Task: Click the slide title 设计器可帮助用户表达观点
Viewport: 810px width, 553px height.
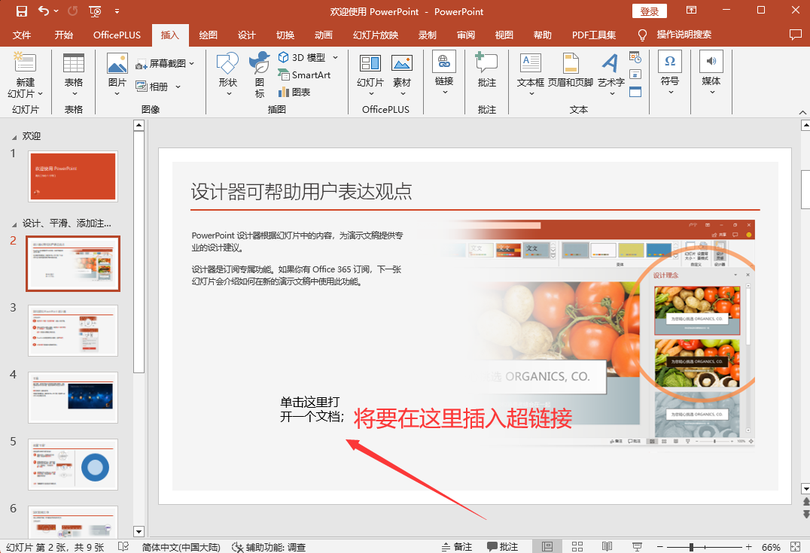Action: [301, 192]
